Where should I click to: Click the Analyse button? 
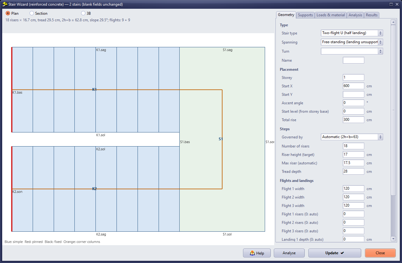click(289, 253)
